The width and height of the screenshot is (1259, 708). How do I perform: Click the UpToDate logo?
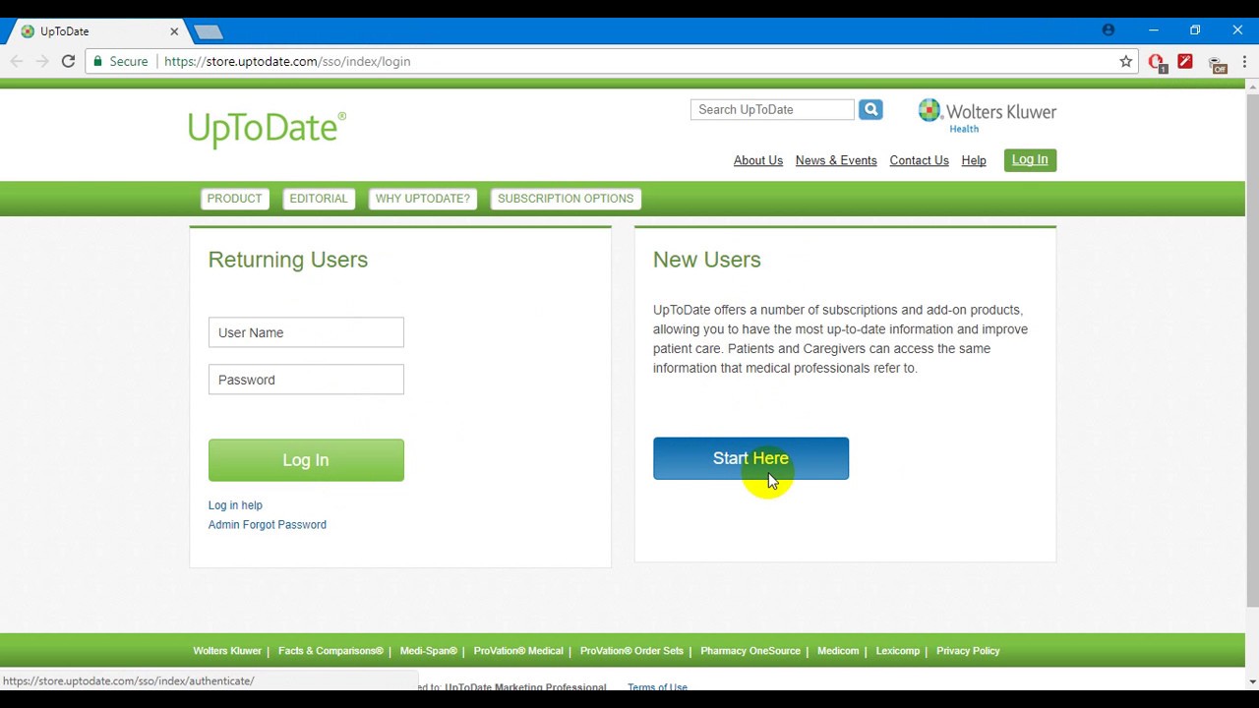coord(267,129)
